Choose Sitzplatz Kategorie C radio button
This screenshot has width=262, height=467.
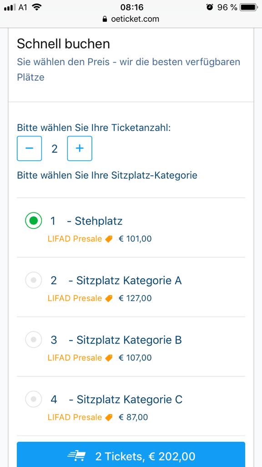pyautogui.click(x=34, y=399)
